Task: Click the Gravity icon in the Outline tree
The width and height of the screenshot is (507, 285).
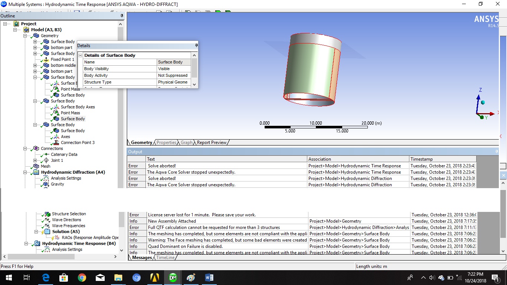Action: 46,184
